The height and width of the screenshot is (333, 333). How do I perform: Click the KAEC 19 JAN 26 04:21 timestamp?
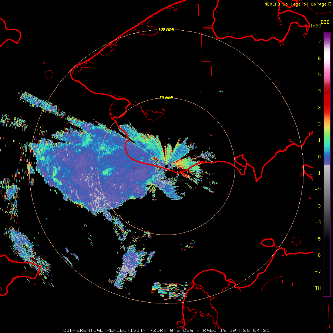(236, 330)
